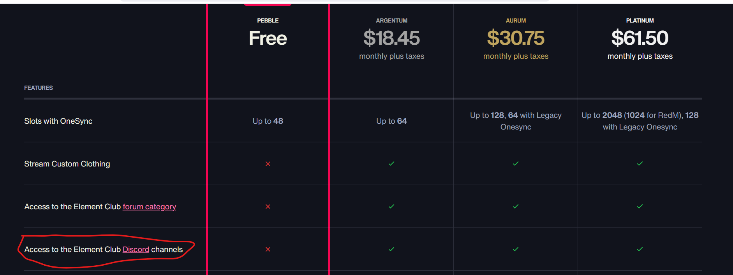Click Argentum checkmark for Discord channels access

[391, 249]
